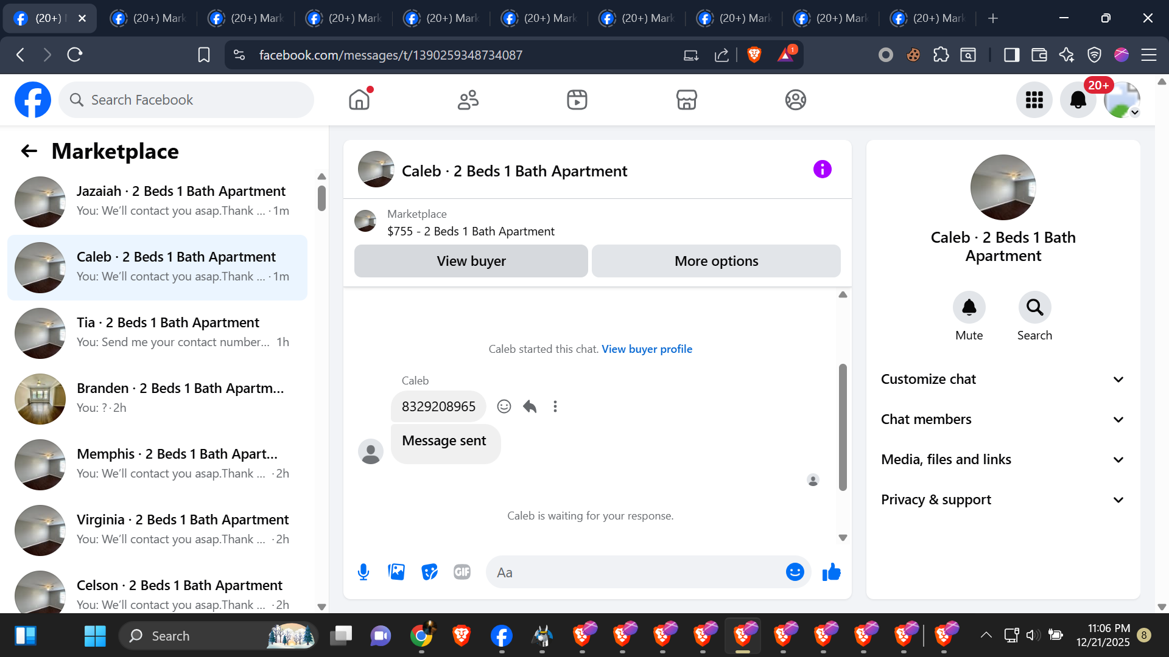
Task: Open the Groups icon in top navigation
Action: (795, 100)
